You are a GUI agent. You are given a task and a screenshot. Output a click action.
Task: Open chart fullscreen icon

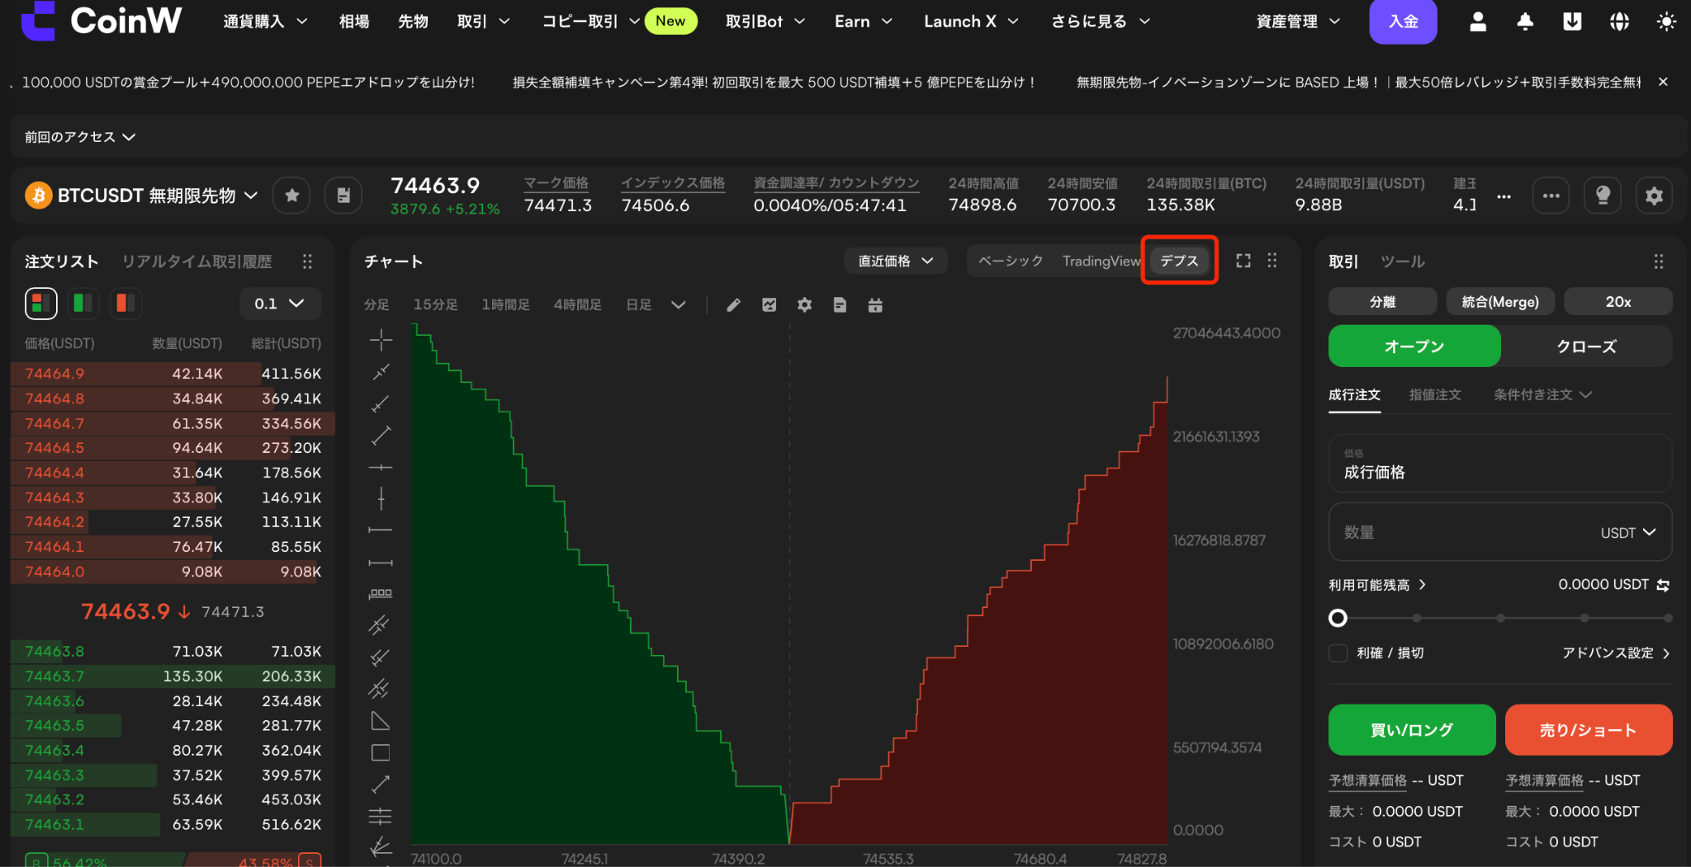tap(1243, 261)
